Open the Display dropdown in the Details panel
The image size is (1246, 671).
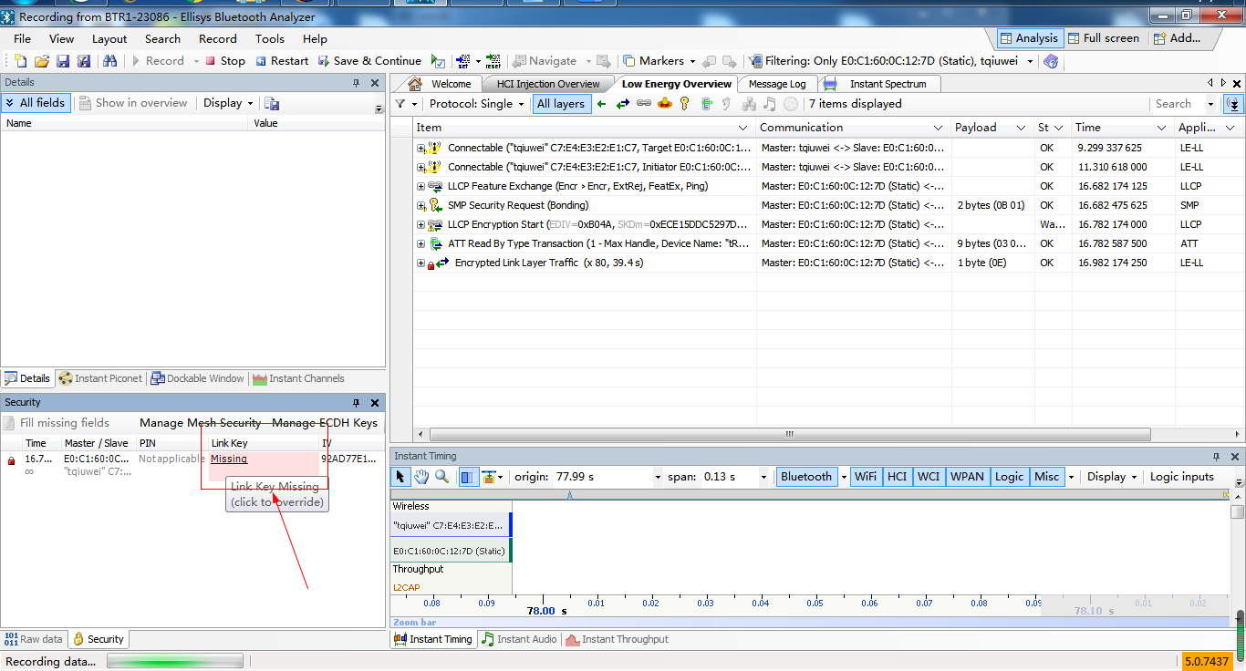point(228,103)
